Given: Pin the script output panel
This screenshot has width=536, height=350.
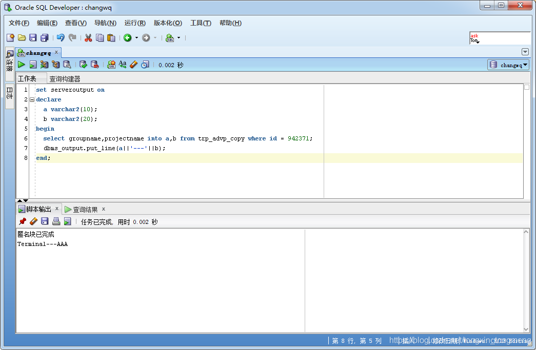Looking at the screenshot, I should 22,221.
